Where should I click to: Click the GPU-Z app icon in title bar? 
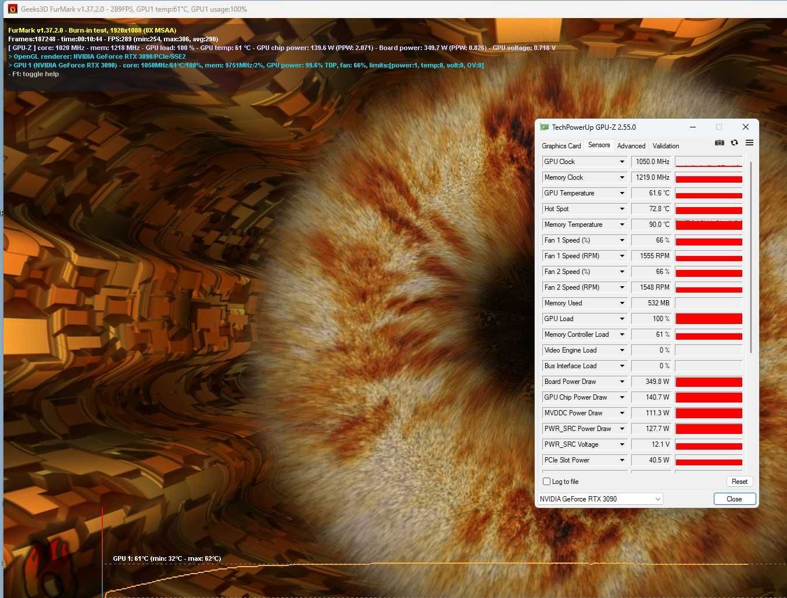pos(544,127)
